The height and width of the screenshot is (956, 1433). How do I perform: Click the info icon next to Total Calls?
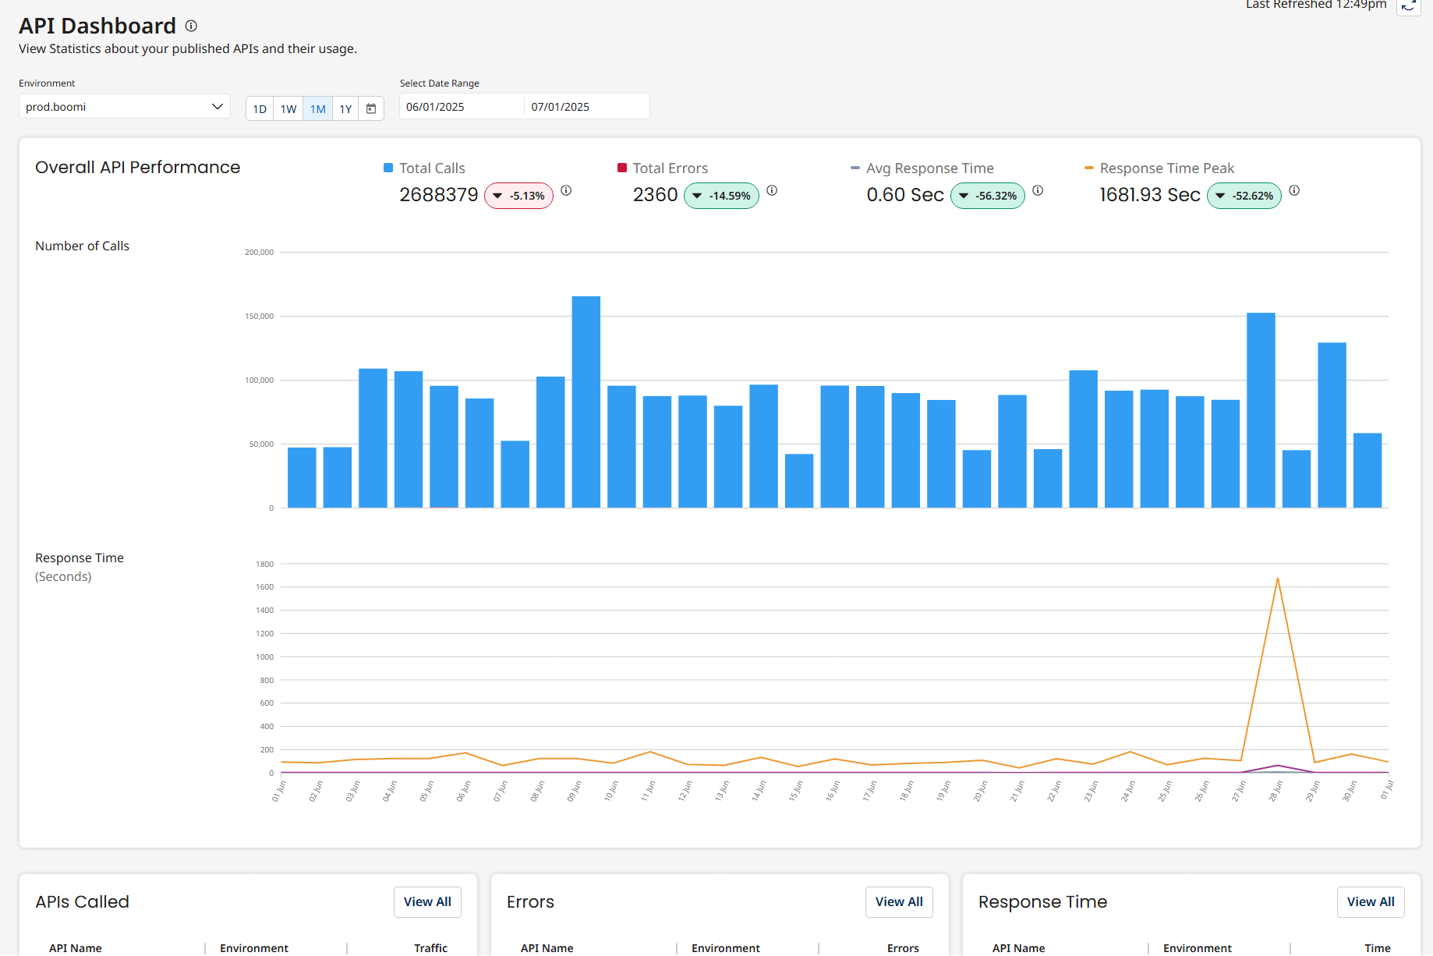[566, 190]
